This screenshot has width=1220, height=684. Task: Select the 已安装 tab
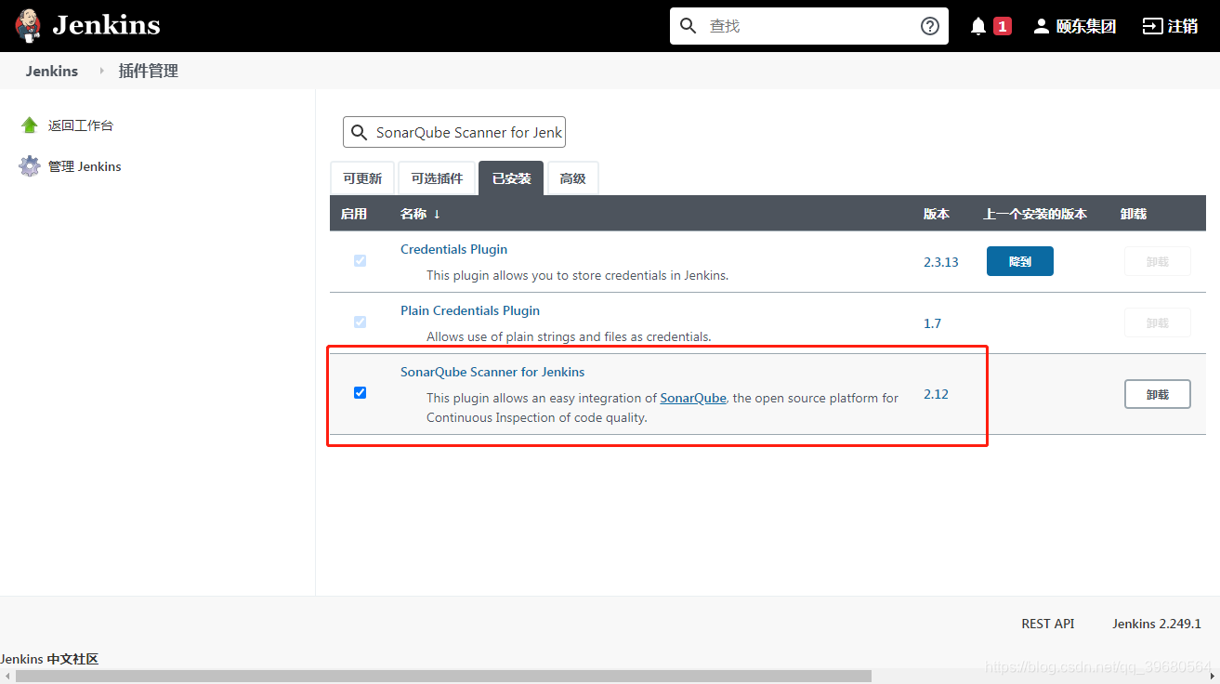pos(511,178)
